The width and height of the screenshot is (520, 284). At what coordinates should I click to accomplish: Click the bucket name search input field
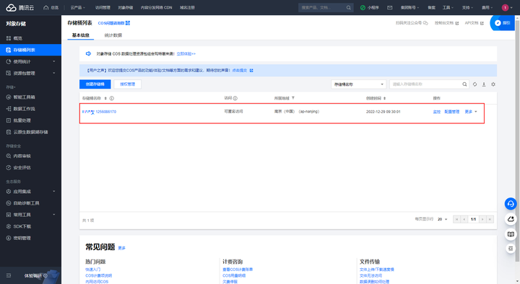[426, 84]
